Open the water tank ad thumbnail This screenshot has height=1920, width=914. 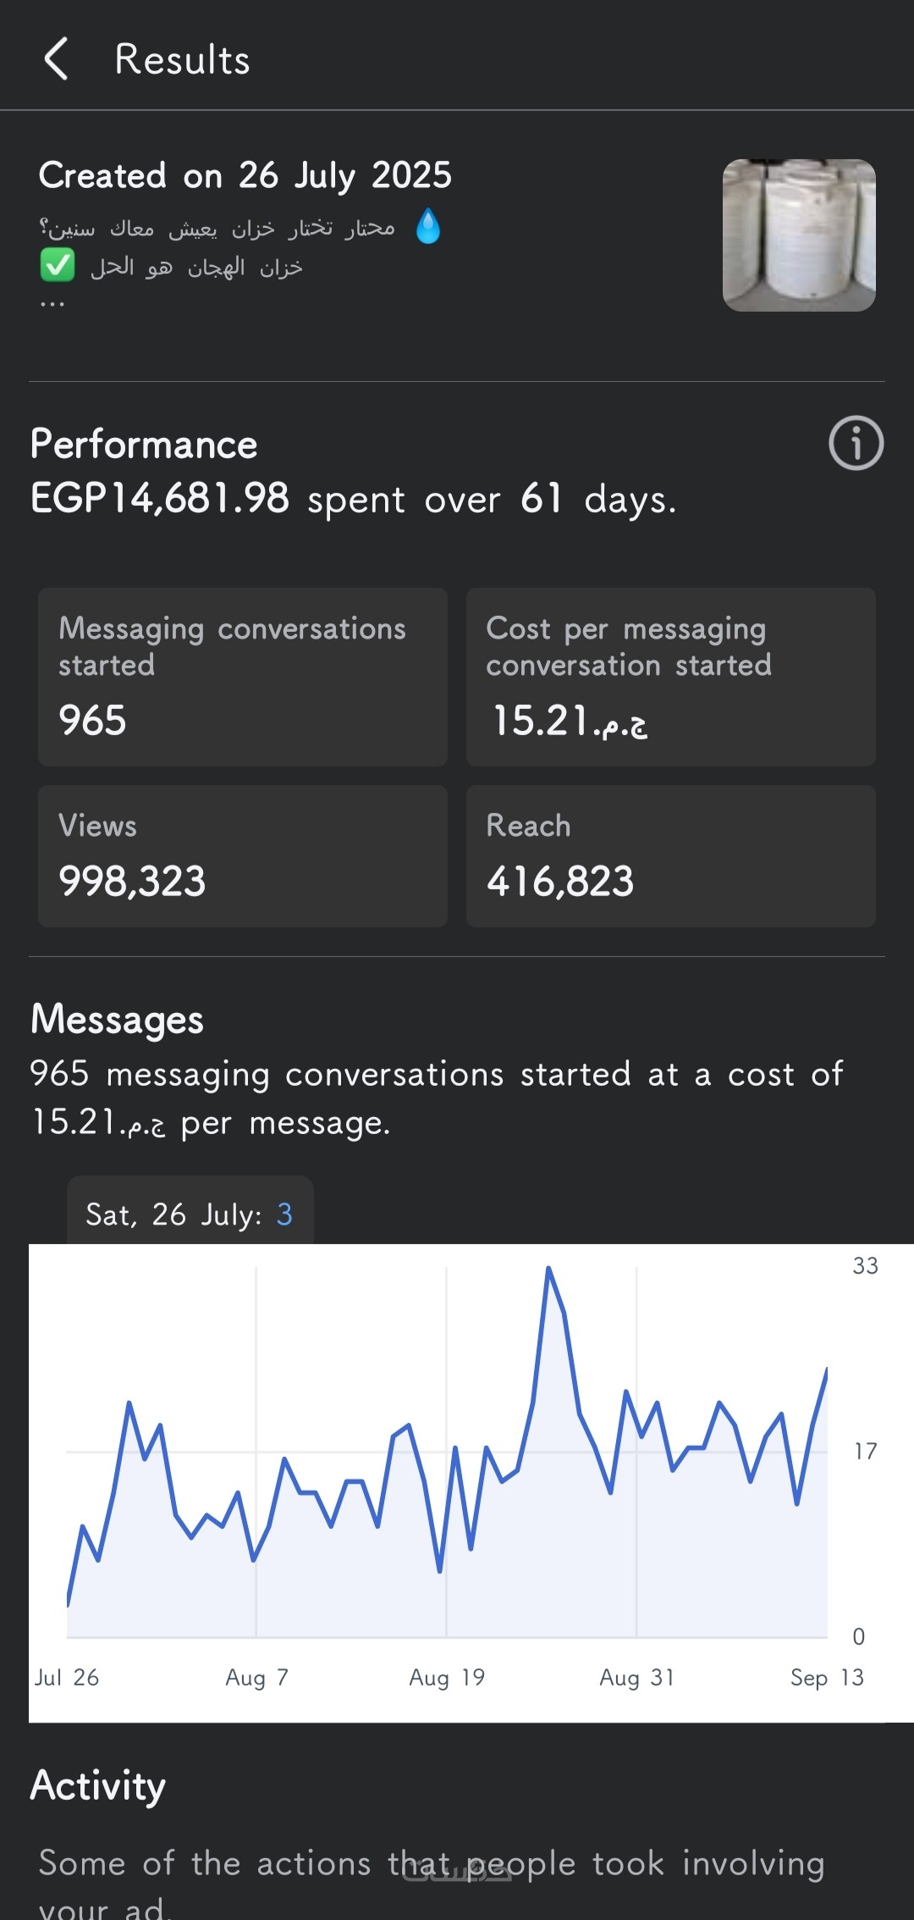coord(798,235)
